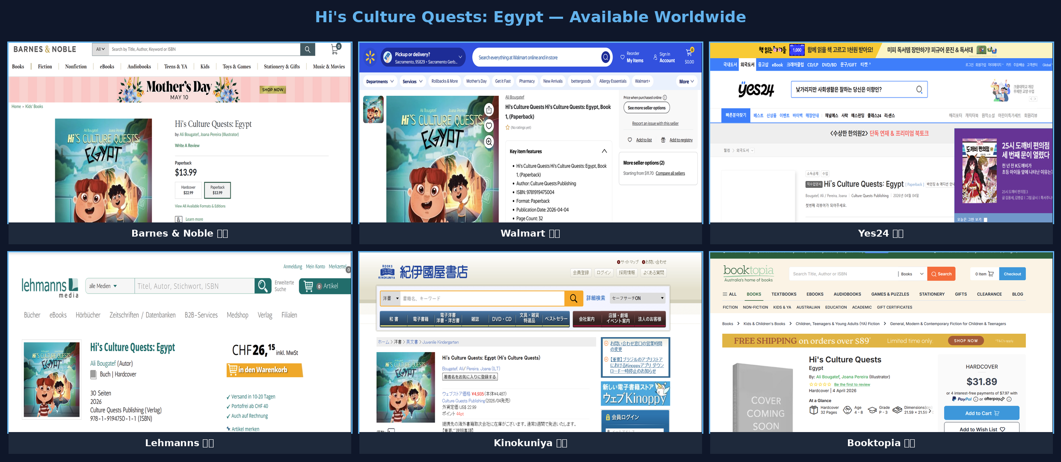Click Yes24 빠른분야찾기 button
Viewport: 1061px width, 462px height.
[x=736, y=115]
